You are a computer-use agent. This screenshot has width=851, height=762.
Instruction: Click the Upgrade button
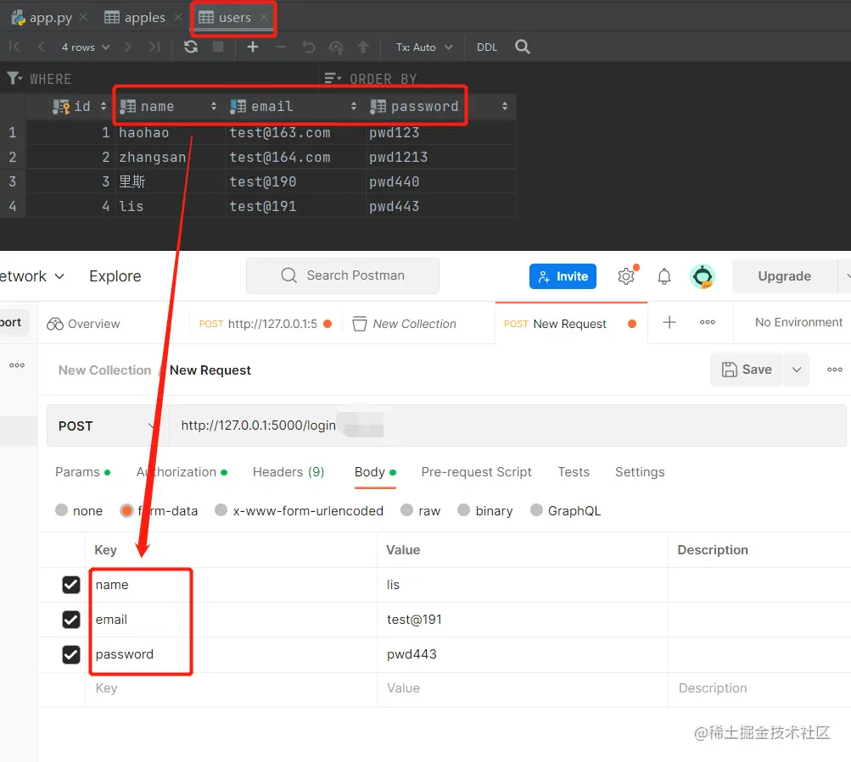coord(784,276)
